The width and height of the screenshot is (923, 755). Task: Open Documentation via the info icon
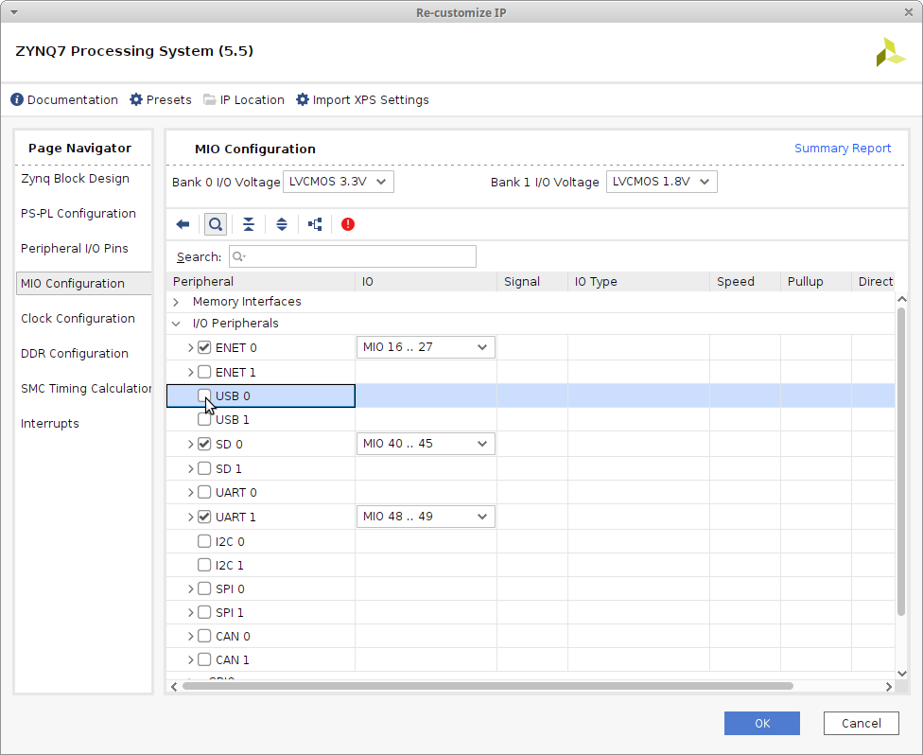(x=17, y=99)
